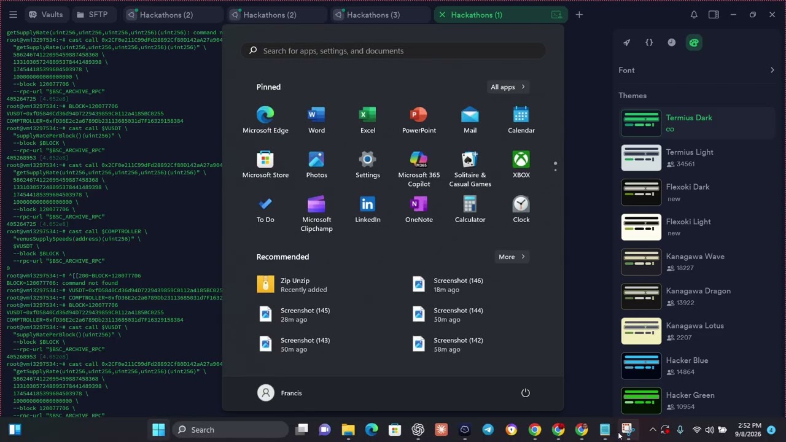Choose the Termius Light theme
Viewport: 786px width, 442px height.
[696, 158]
